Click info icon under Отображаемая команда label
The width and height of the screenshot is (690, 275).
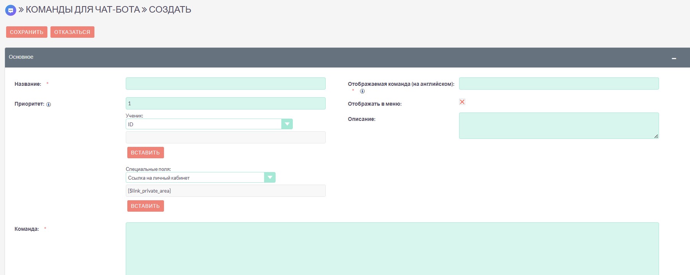pyautogui.click(x=362, y=91)
